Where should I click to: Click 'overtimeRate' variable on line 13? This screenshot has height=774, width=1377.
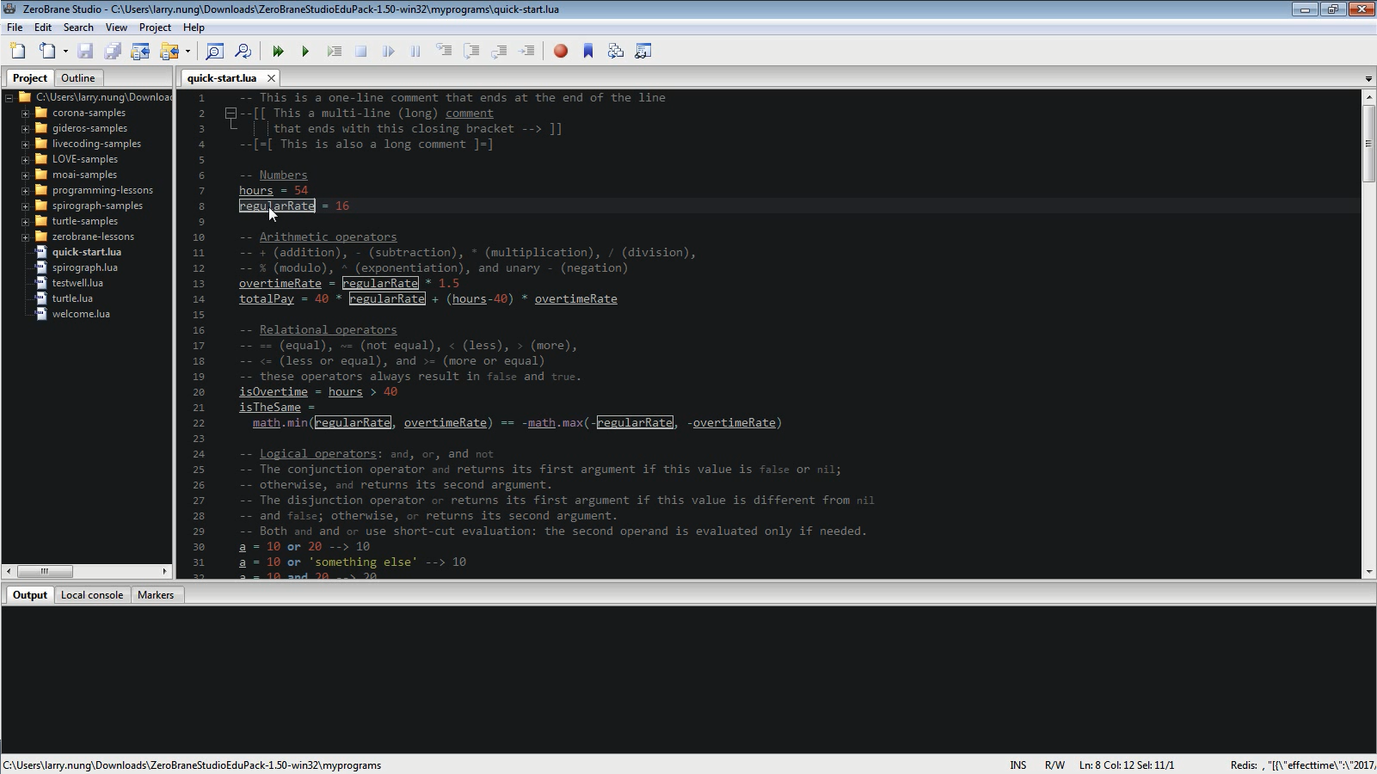(x=280, y=284)
